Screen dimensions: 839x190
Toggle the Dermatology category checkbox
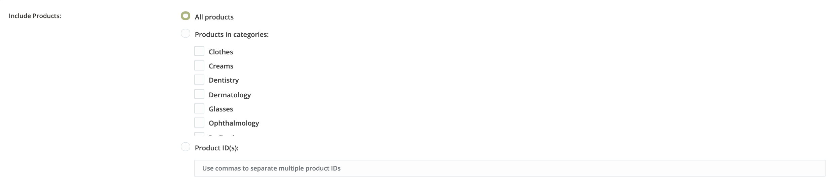199,94
